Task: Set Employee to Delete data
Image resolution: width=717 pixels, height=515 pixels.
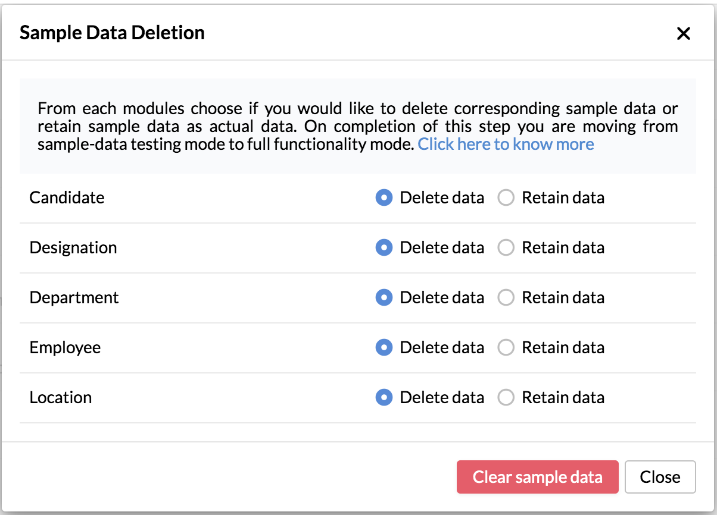Action: [384, 348]
